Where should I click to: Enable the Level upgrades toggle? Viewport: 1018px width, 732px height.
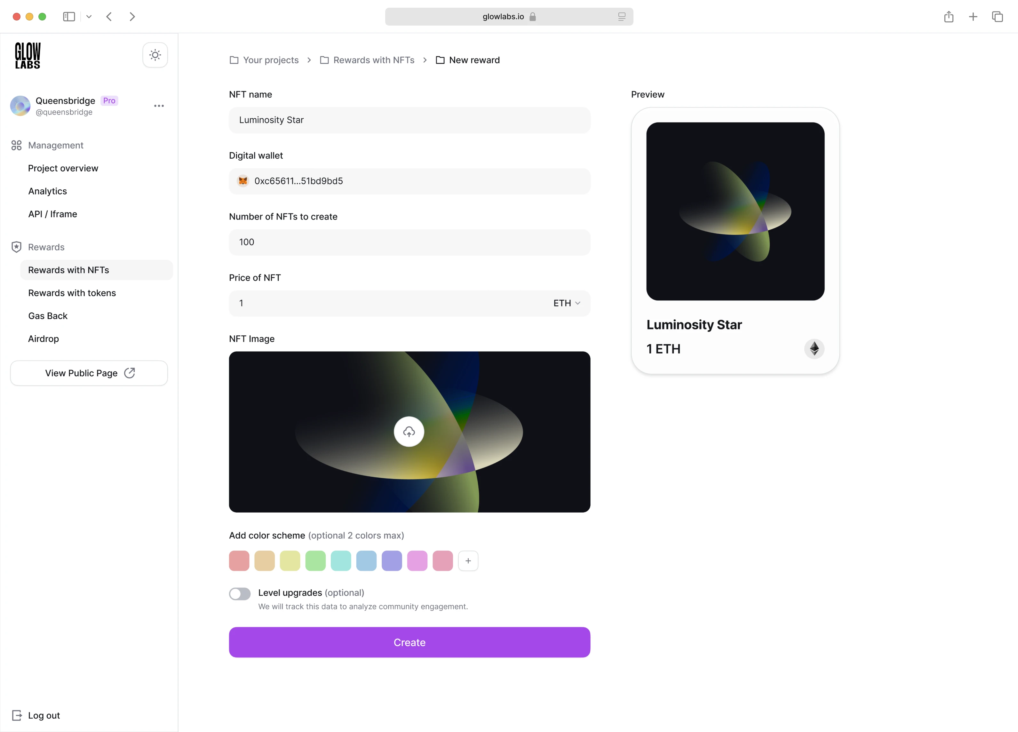click(240, 593)
